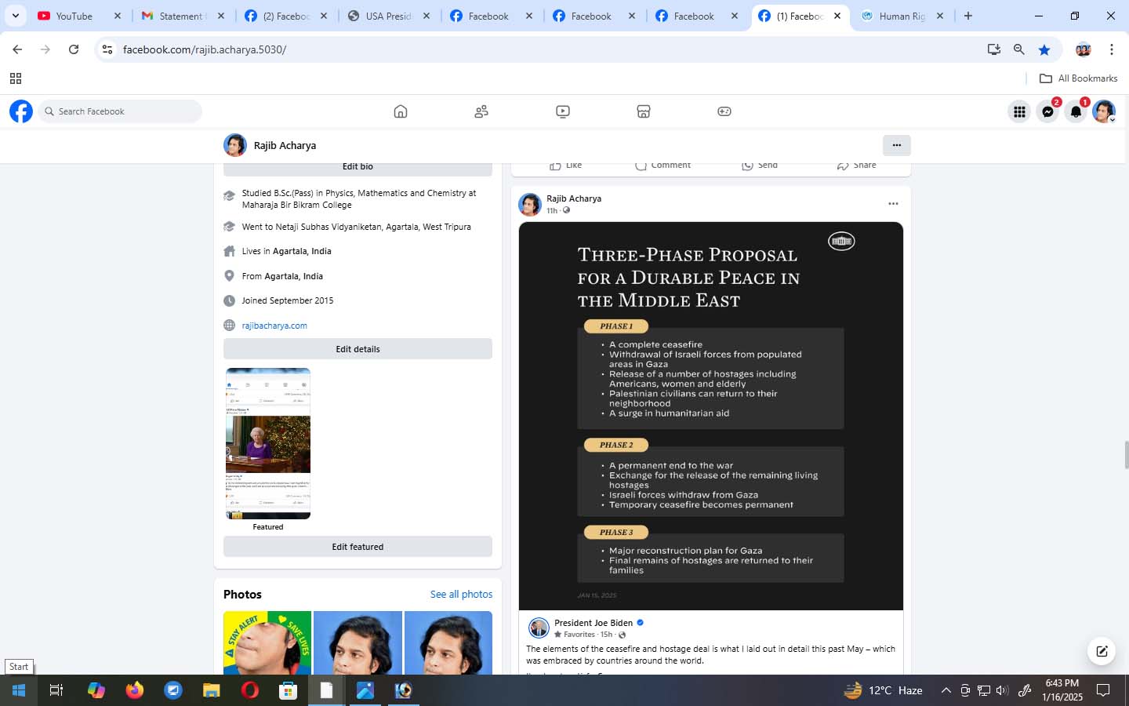
Task: Open the Chrome apps grid shortcut
Action: (x=16, y=78)
